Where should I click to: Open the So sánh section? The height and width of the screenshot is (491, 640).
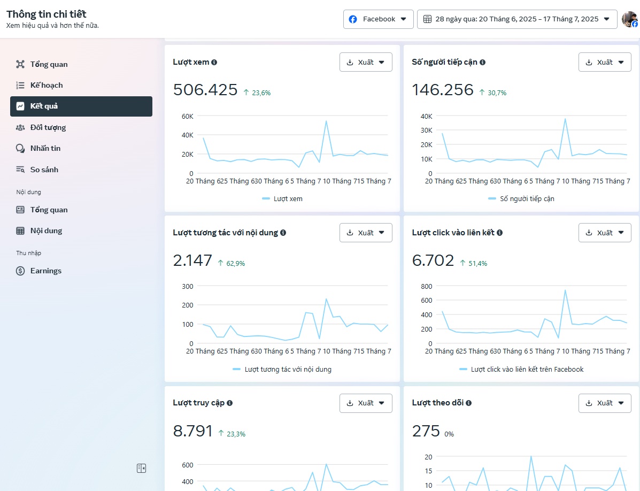[x=81, y=170]
